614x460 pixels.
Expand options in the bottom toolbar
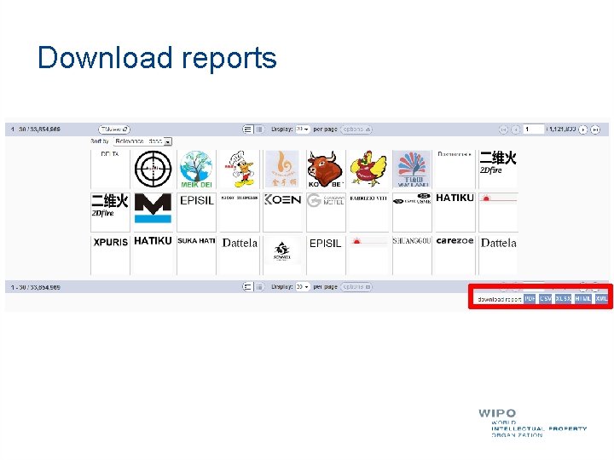coord(356,287)
